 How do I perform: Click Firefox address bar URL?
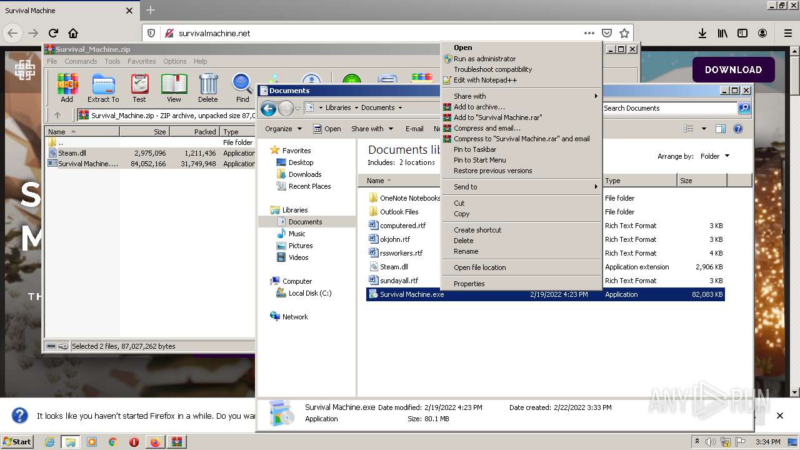pyautogui.click(x=214, y=33)
